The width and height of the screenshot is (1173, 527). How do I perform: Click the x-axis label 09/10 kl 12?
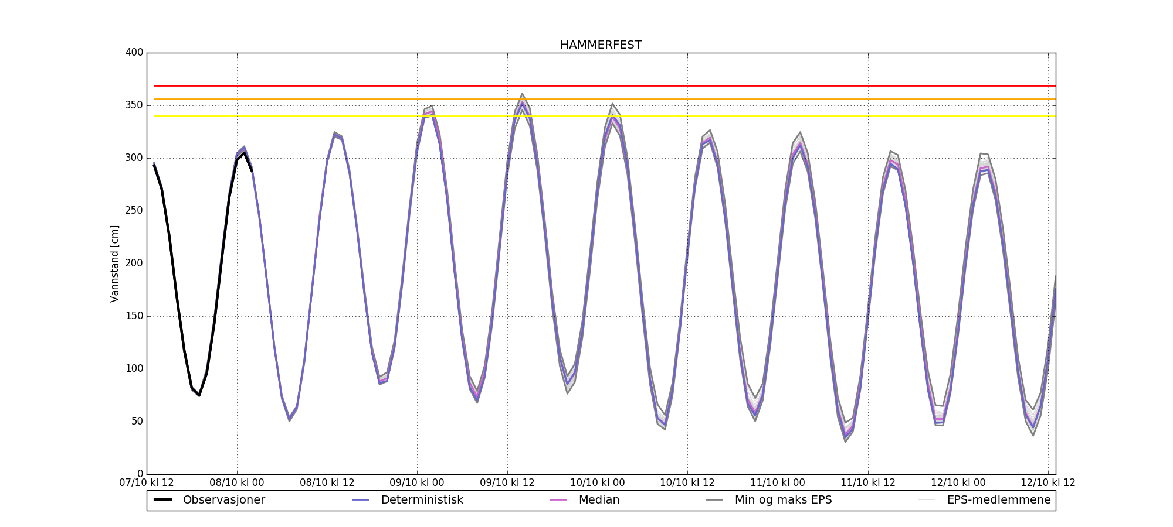(x=507, y=483)
